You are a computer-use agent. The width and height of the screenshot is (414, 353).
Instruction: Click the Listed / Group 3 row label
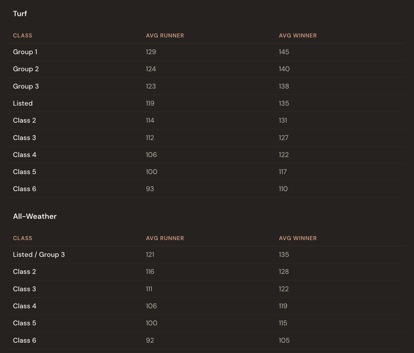point(39,255)
